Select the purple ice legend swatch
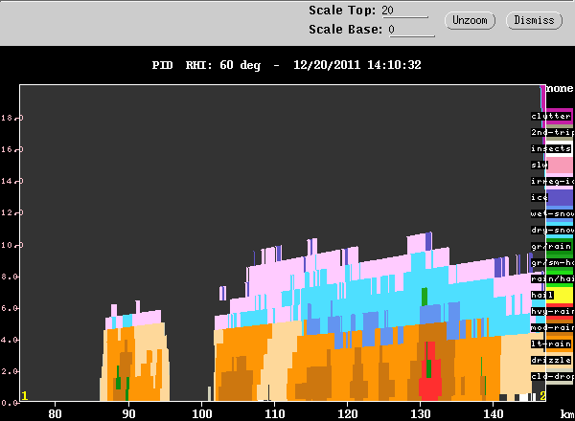Screen dimensions: 575x421 [560, 198]
